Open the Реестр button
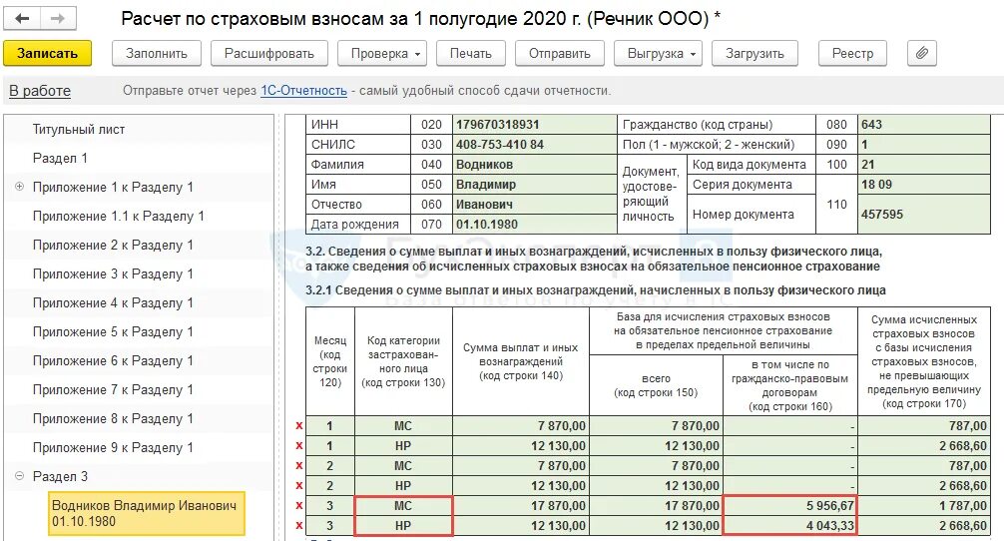This screenshot has height=541, width=1004. click(853, 53)
